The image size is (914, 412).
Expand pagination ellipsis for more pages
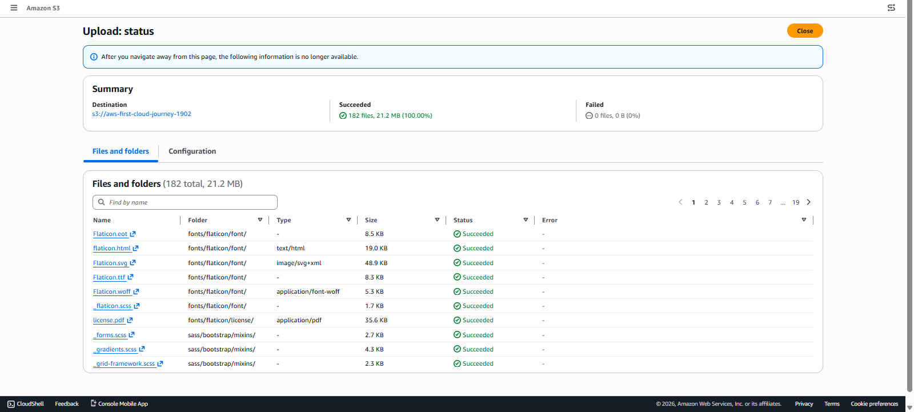coord(783,203)
